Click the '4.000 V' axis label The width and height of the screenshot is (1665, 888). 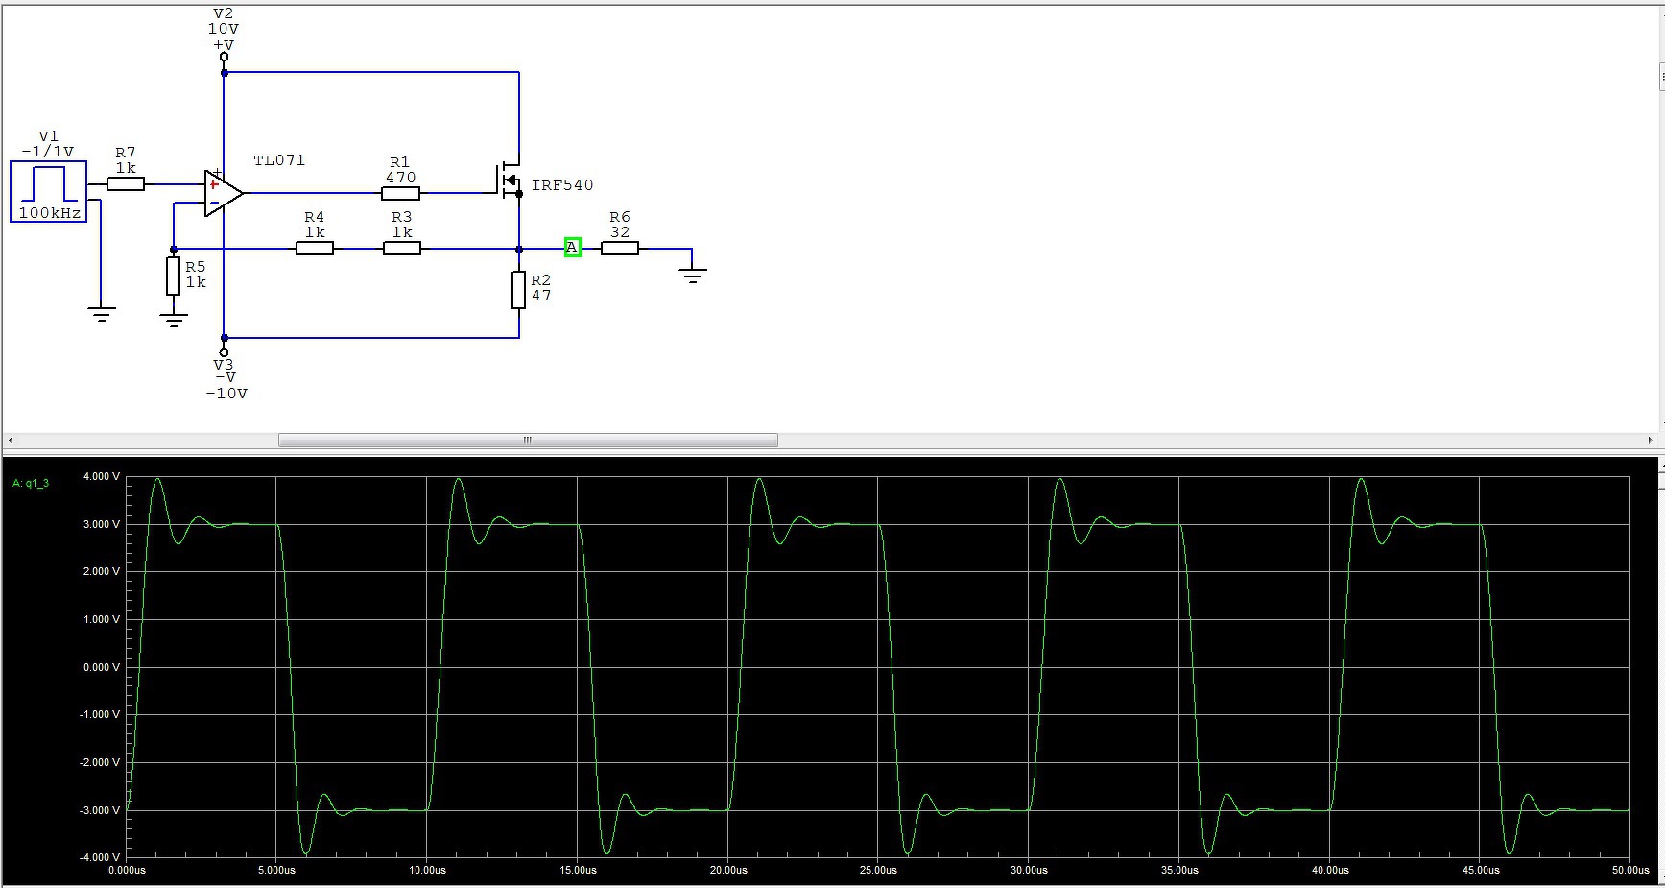(102, 476)
